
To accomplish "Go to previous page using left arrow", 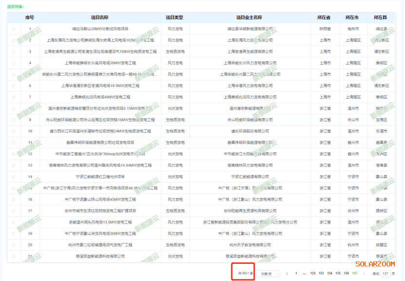I will pyautogui.click(x=287, y=274).
